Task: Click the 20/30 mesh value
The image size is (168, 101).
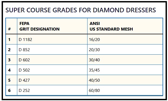Action: [94, 50]
